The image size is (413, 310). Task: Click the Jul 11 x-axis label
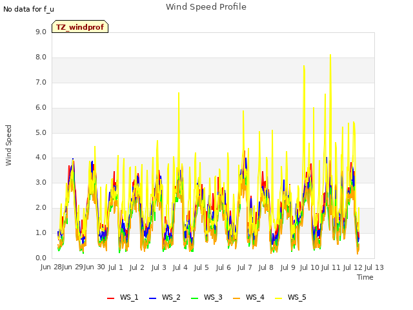[331, 267]
